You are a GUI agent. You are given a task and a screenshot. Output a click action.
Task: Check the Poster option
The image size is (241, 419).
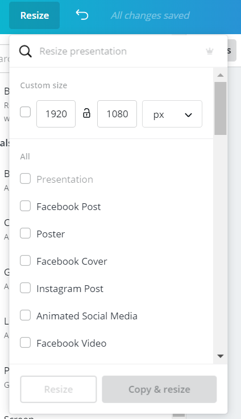coord(26,233)
